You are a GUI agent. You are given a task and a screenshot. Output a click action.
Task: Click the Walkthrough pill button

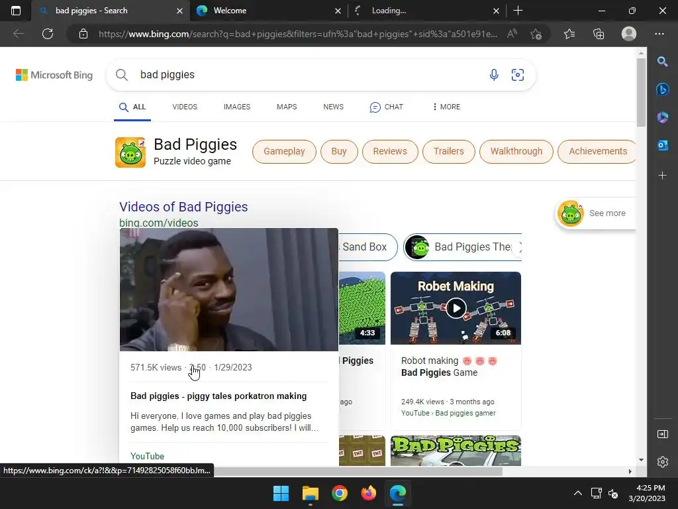pos(516,152)
